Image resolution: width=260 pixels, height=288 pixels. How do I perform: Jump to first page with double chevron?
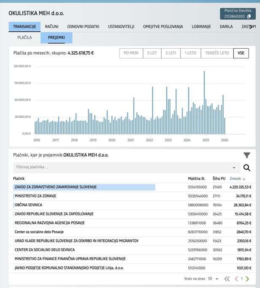tap(227, 279)
